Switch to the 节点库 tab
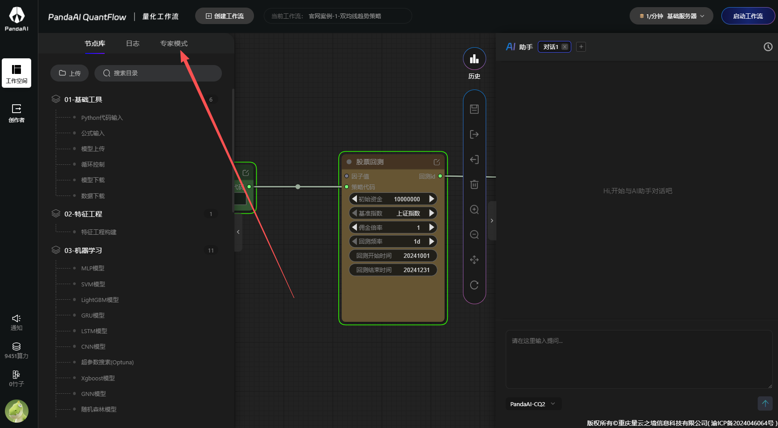Screen dimensions: 778x428 point(95,44)
